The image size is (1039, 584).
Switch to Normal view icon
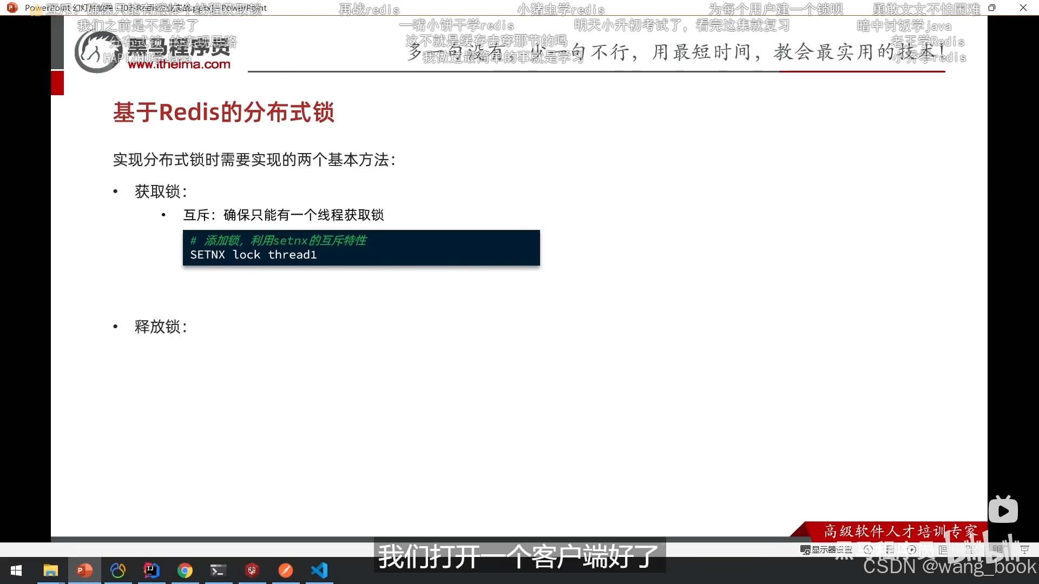pyautogui.click(x=943, y=549)
